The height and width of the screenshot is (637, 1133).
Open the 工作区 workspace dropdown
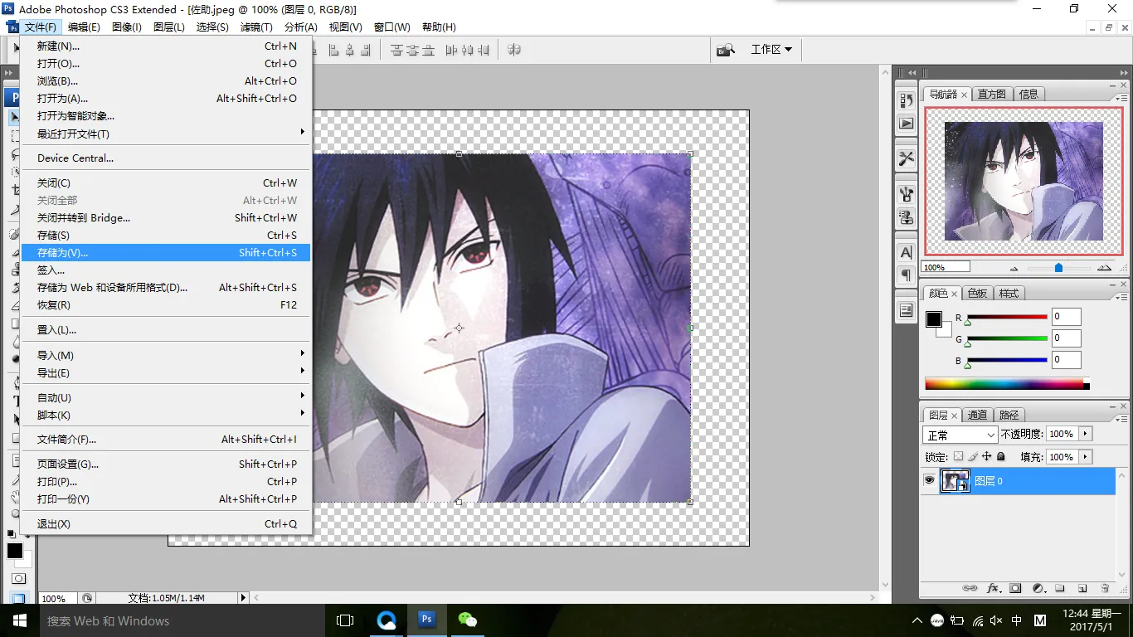(771, 50)
